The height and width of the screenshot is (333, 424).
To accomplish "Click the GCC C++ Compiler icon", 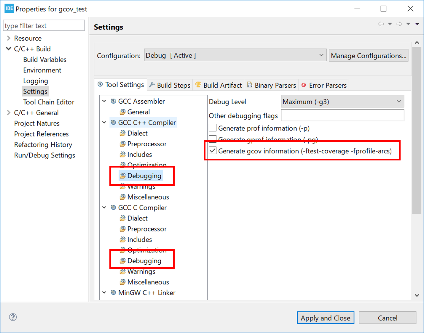I will click(x=113, y=122).
